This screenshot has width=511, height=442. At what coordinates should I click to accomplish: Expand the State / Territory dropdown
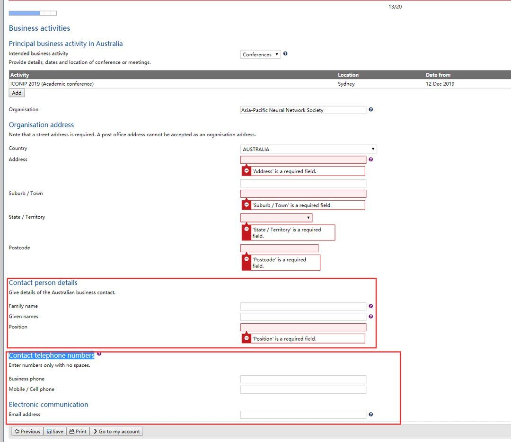pos(276,218)
